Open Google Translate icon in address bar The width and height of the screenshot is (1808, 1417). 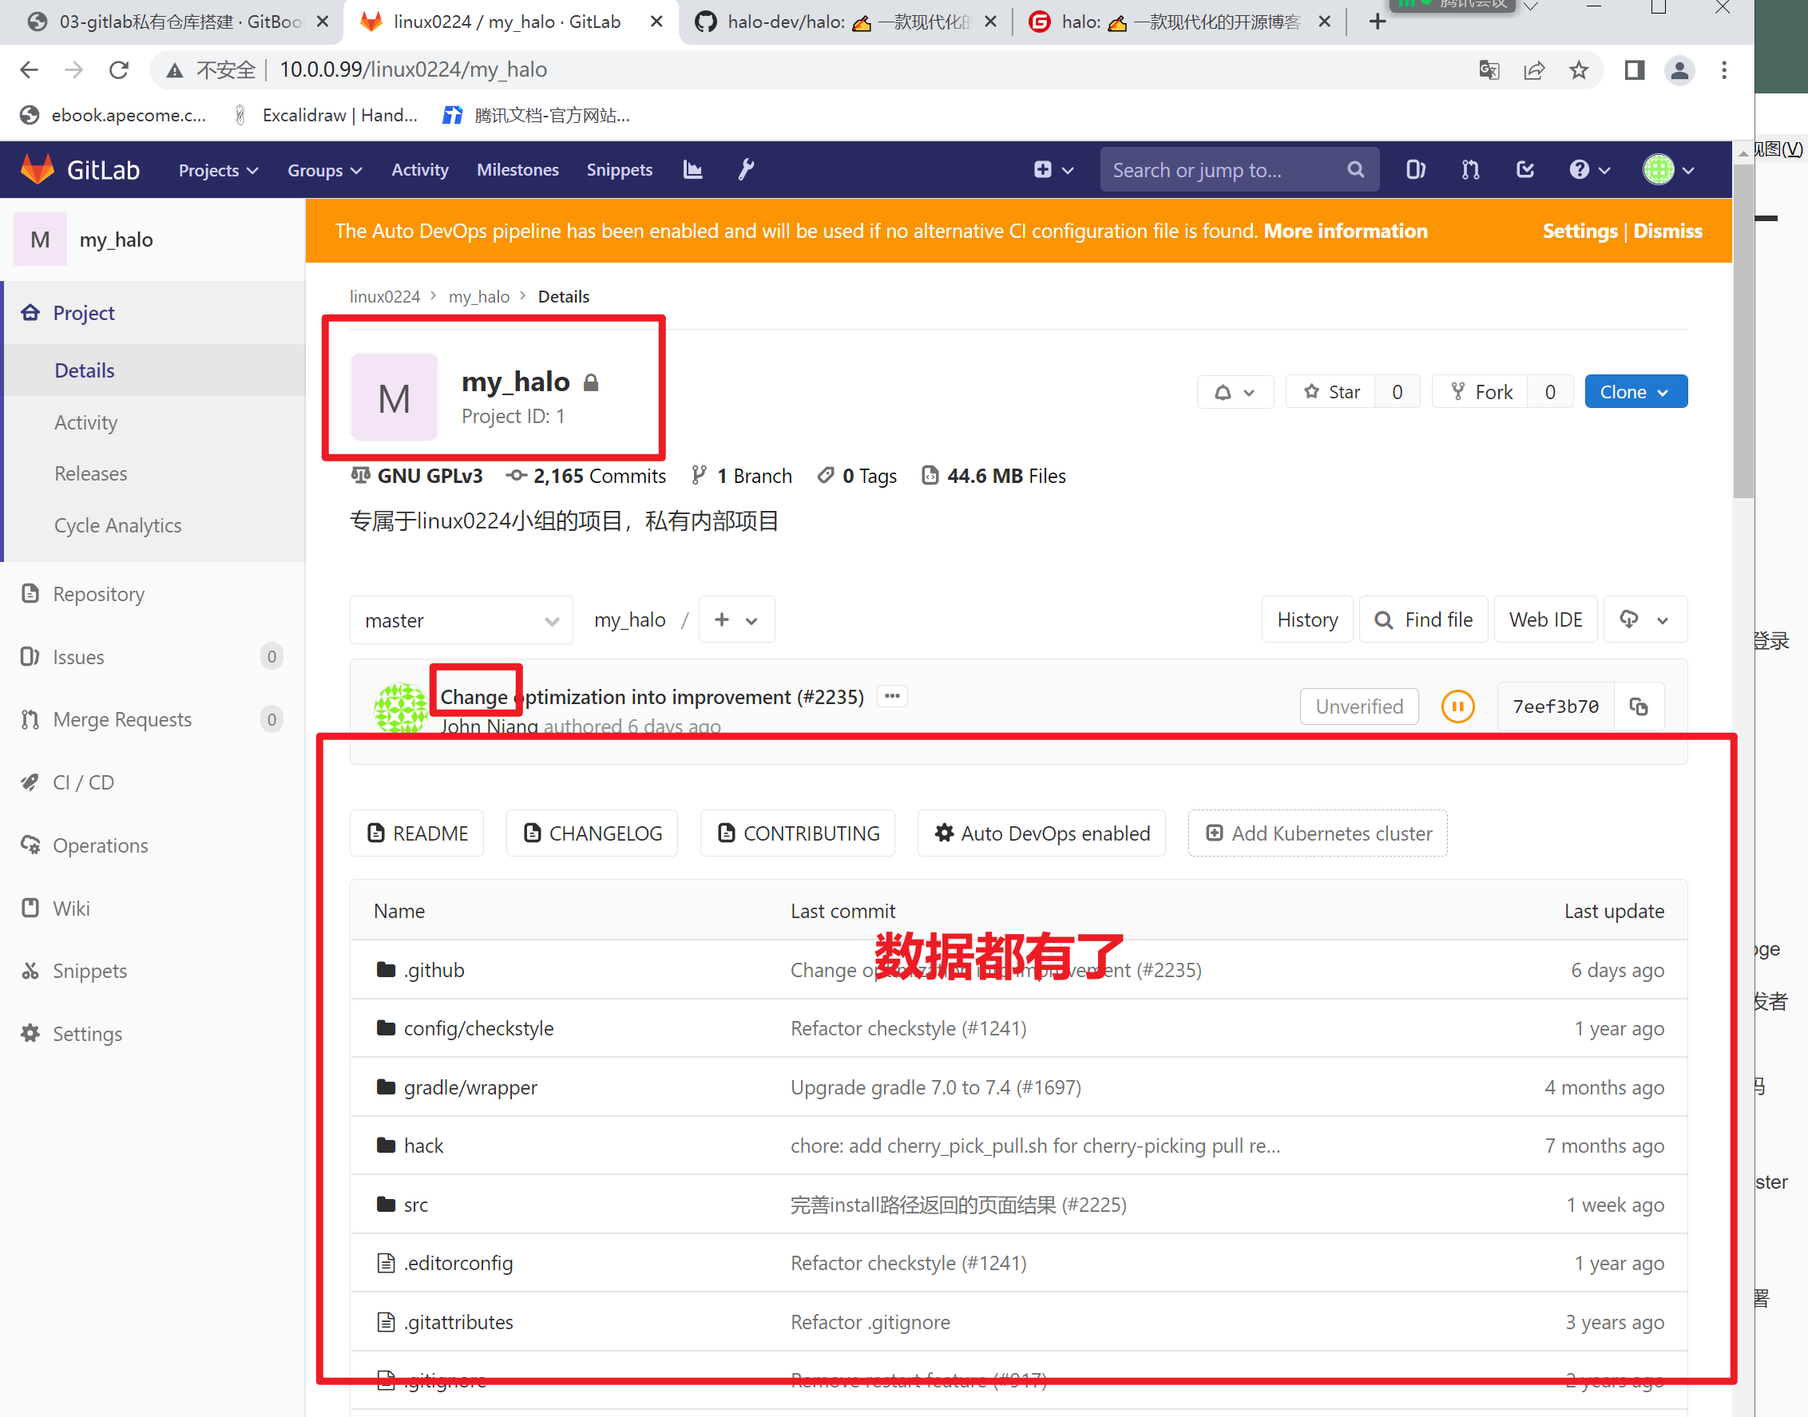pyautogui.click(x=1489, y=69)
